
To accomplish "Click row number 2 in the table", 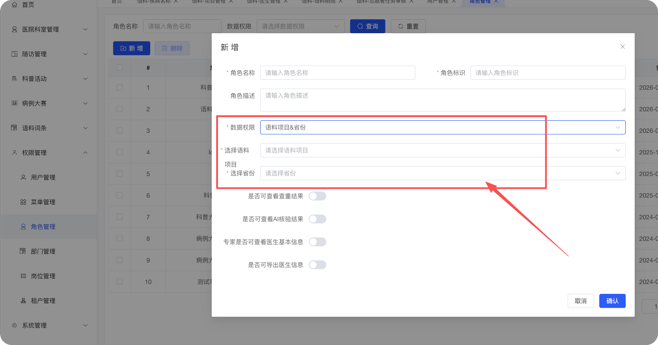I will click(x=148, y=109).
